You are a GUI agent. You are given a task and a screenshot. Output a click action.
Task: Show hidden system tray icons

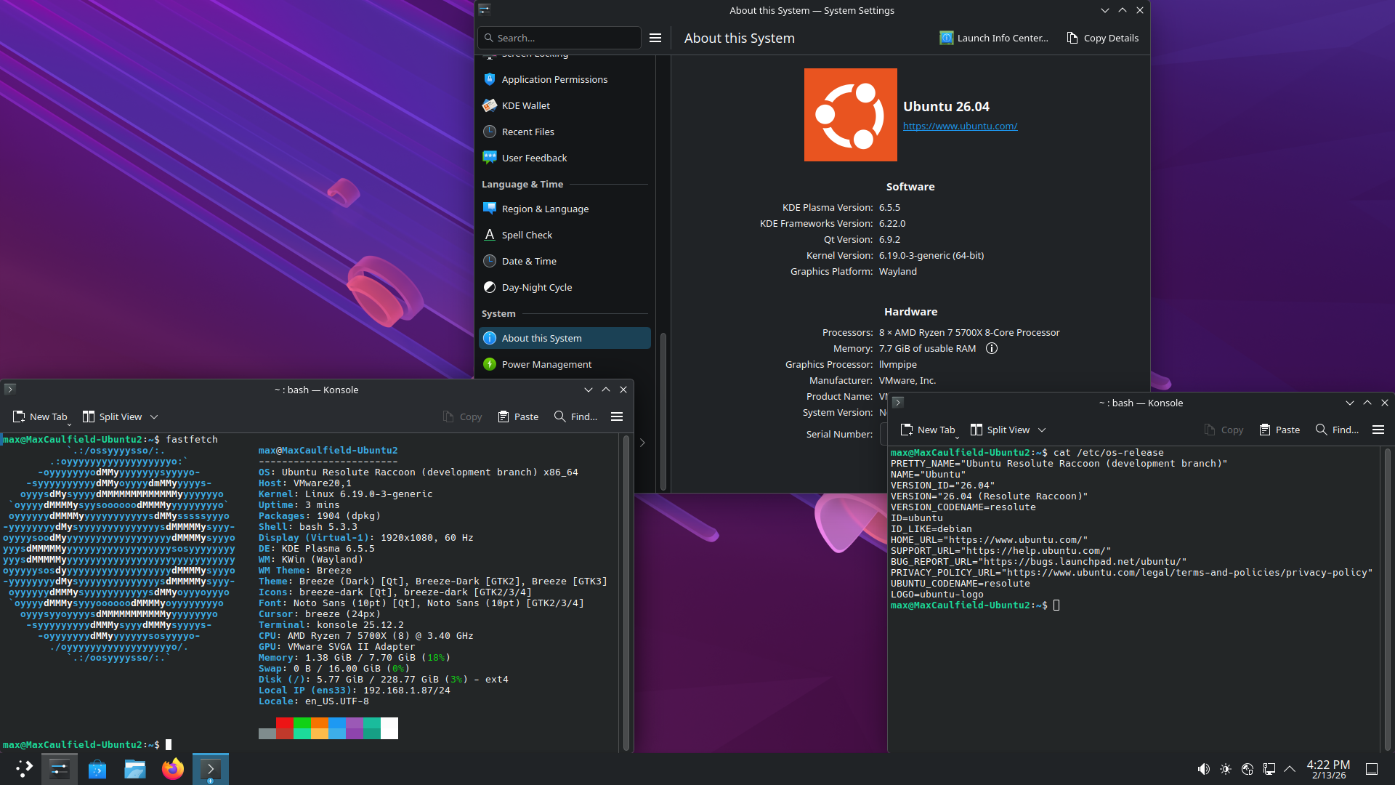coord(1290,769)
